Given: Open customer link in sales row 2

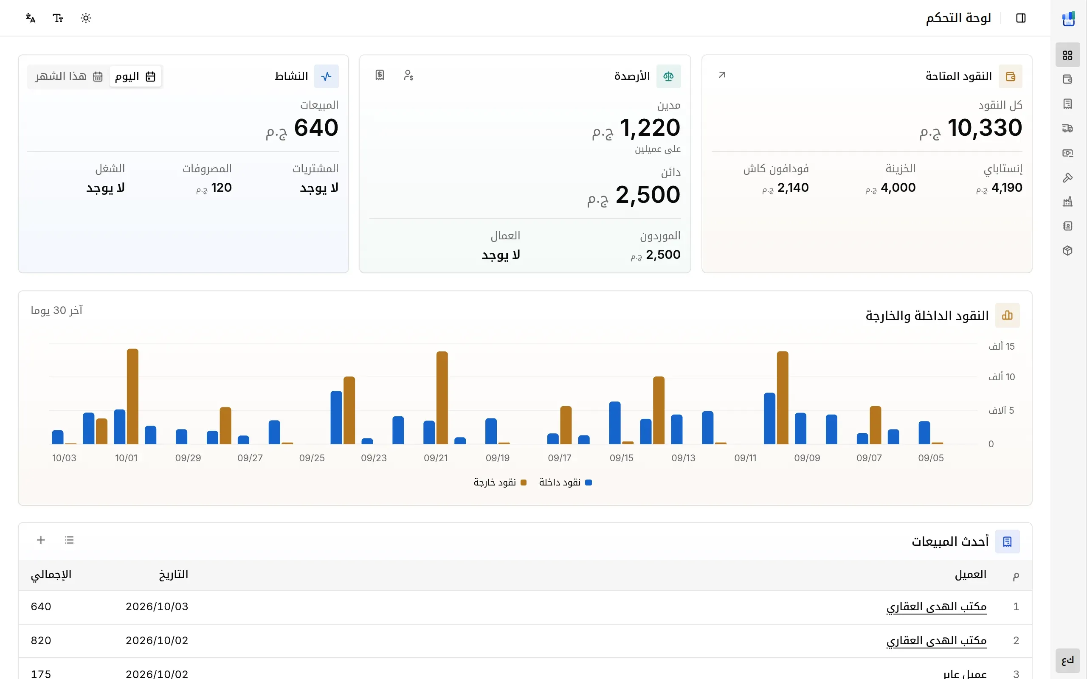Looking at the screenshot, I should click(936, 640).
